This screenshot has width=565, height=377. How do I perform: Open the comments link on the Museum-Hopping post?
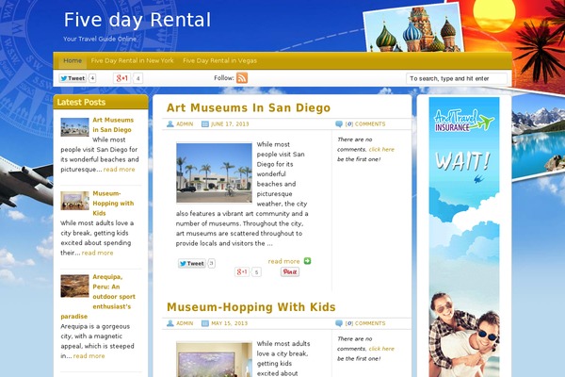(365, 323)
